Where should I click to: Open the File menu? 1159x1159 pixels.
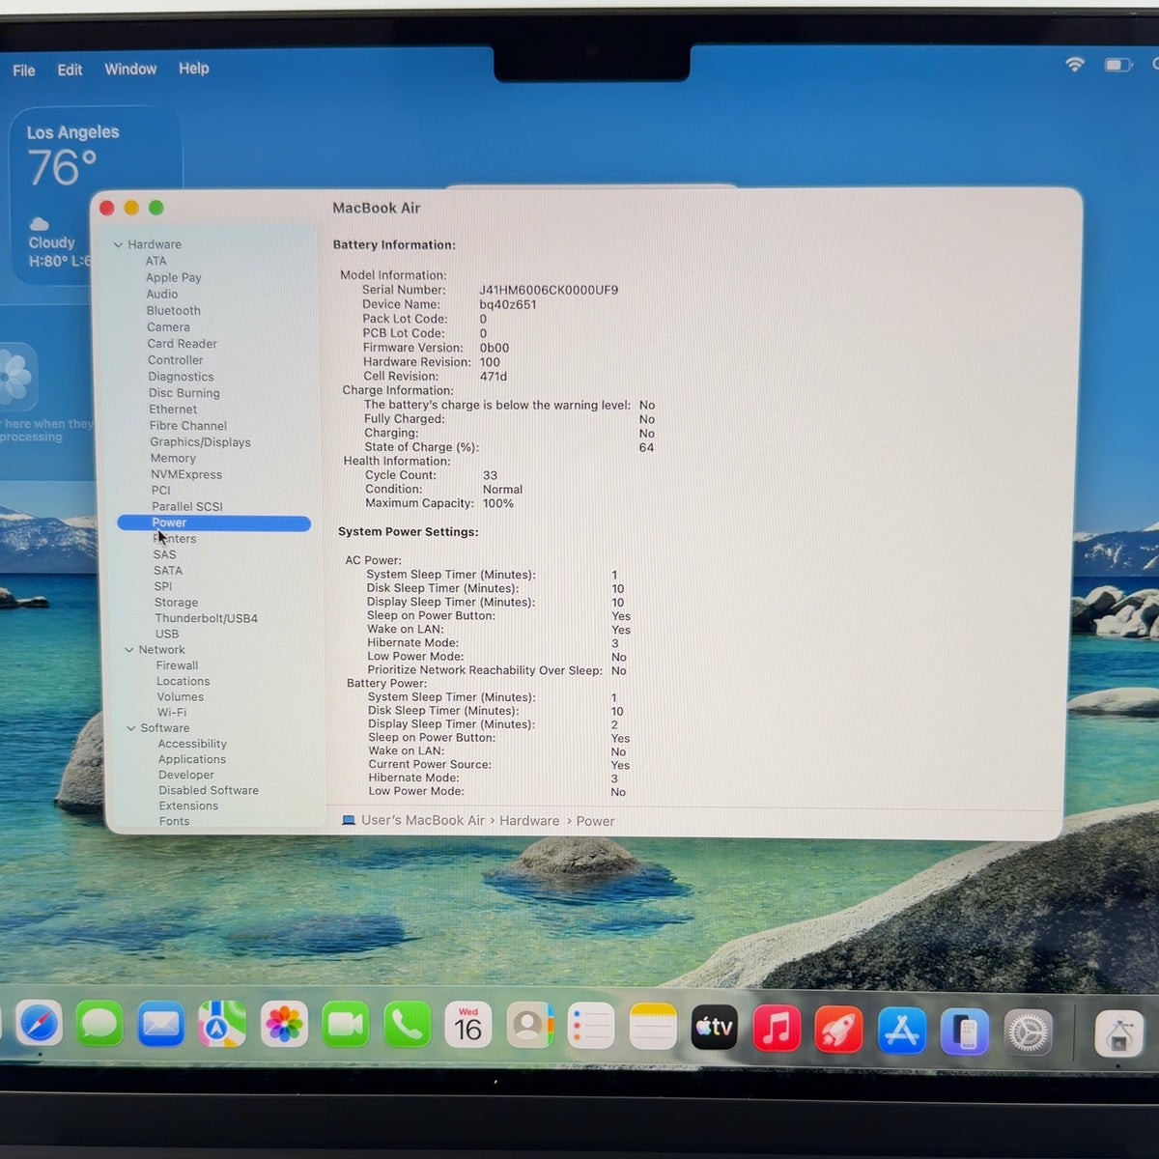tap(24, 71)
